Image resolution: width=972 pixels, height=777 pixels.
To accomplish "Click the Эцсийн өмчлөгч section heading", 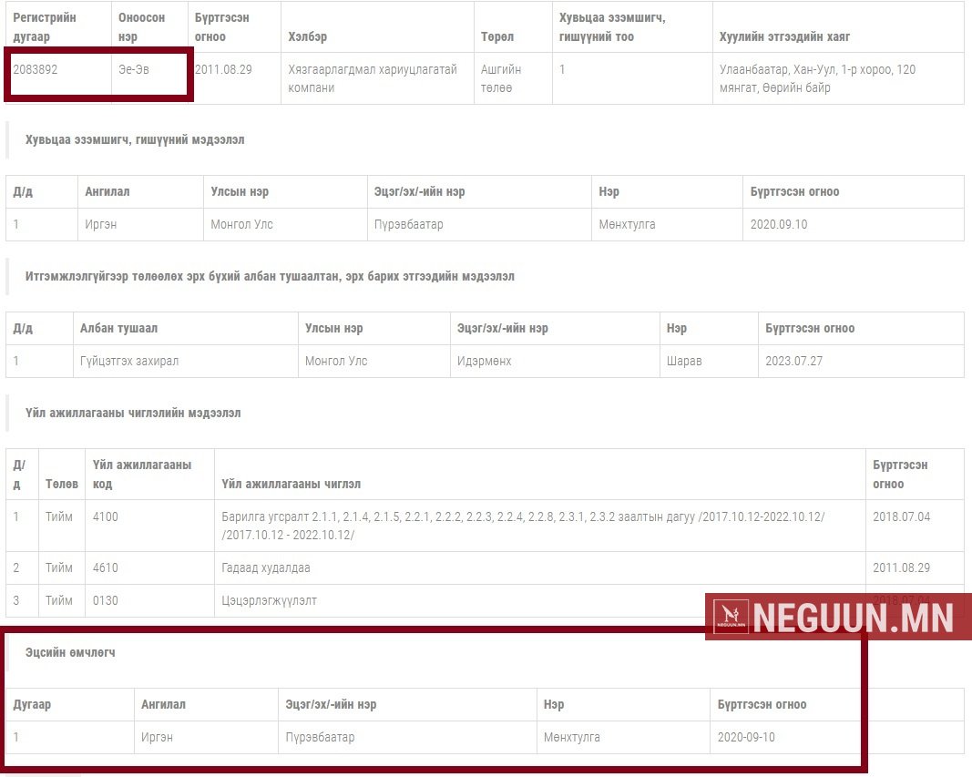I will pos(70,653).
